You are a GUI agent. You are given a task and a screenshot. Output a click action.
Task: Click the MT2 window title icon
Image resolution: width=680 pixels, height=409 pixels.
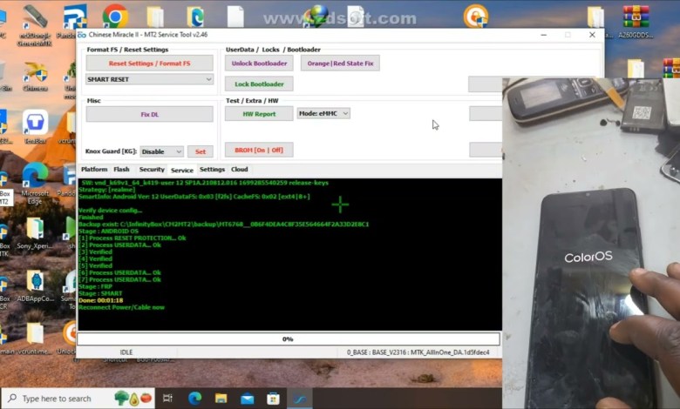tap(82, 35)
